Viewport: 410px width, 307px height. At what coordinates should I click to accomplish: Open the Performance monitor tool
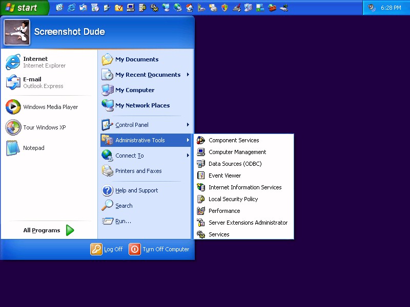click(224, 211)
